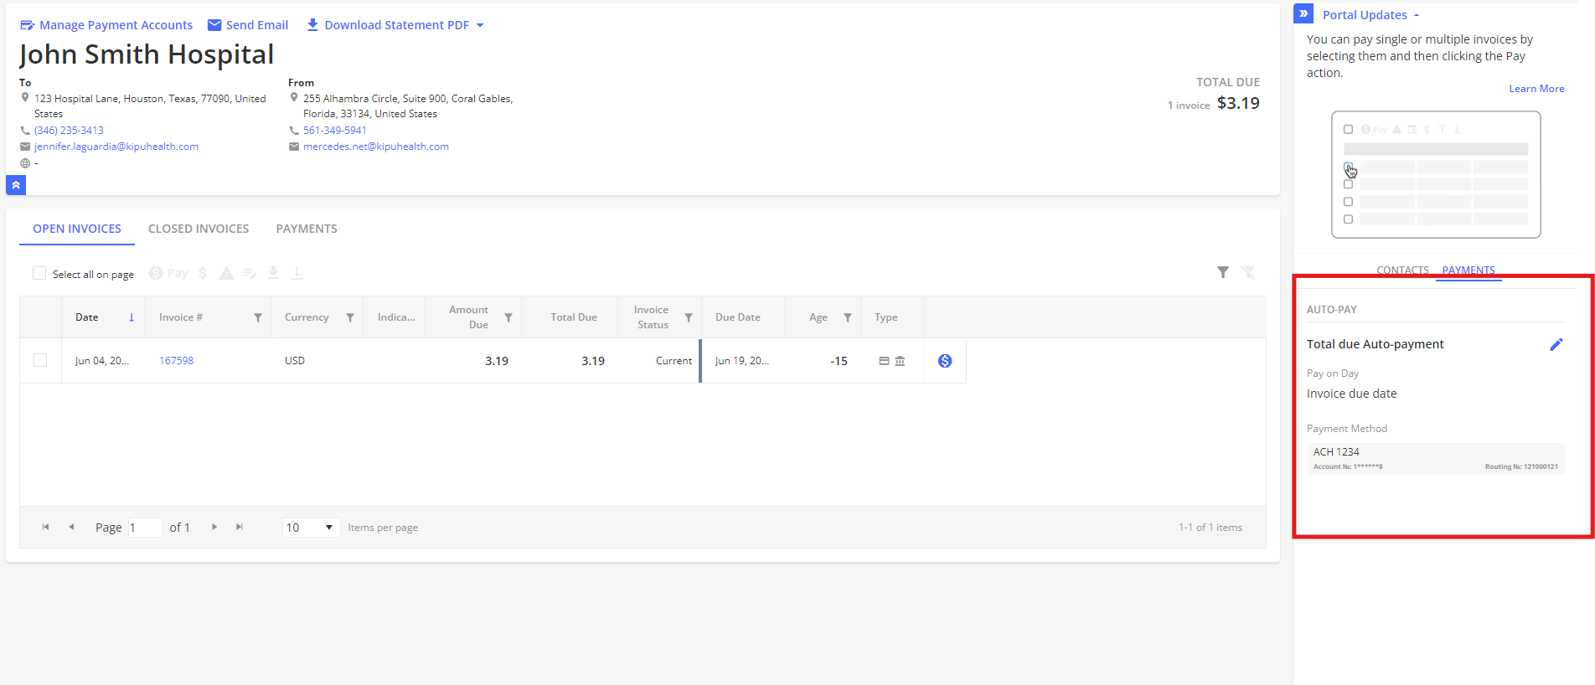Click the Manage Payment Accounts link
The height and width of the screenshot is (685, 1595).
coord(116,25)
